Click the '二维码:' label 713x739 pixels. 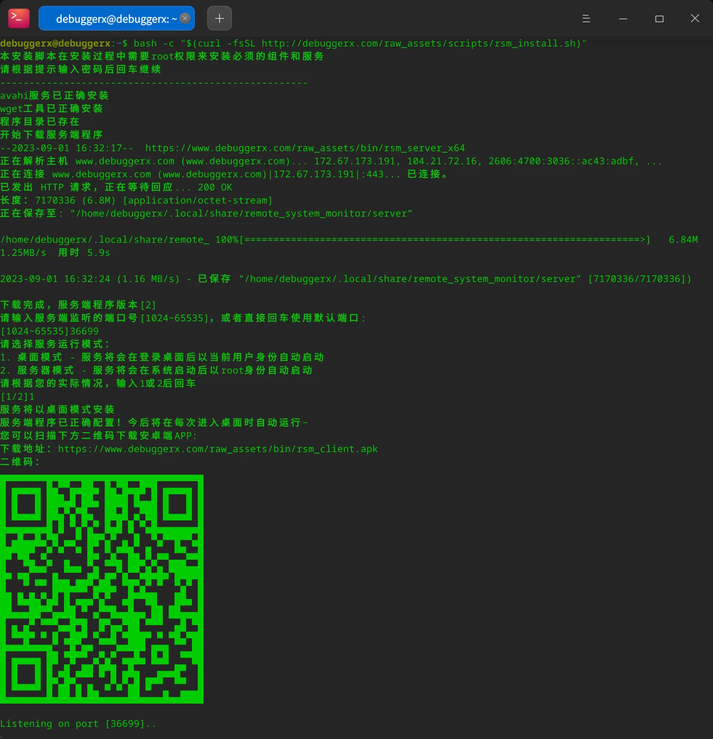tap(20, 462)
